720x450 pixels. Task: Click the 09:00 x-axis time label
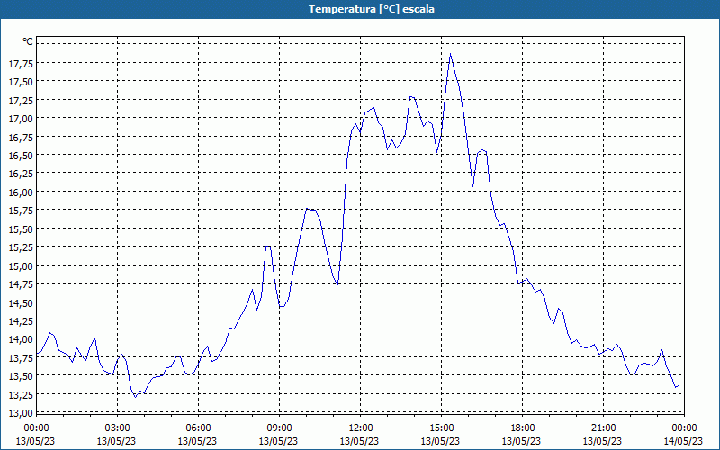(279, 428)
